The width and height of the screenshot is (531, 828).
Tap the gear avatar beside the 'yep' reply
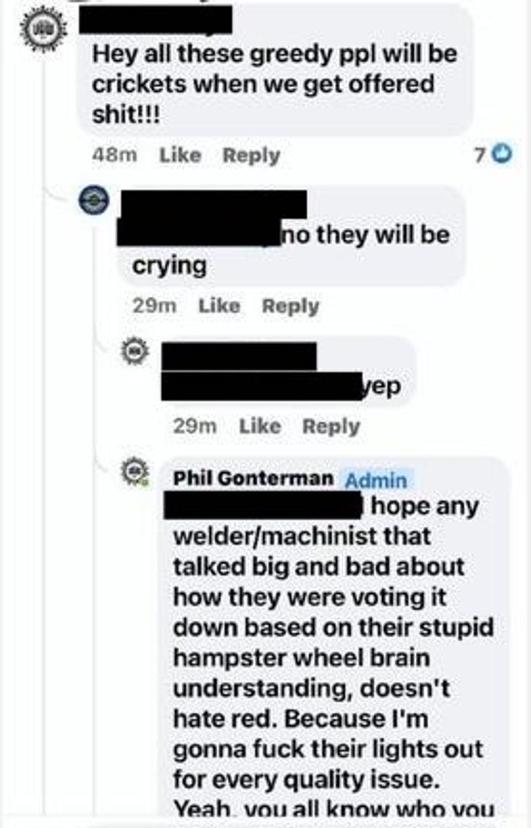136,351
